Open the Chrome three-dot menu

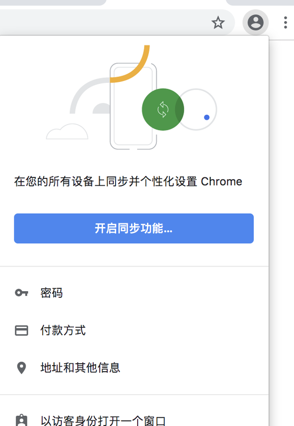pos(286,23)
